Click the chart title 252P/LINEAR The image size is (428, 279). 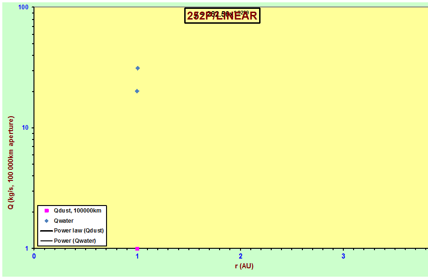222,16
